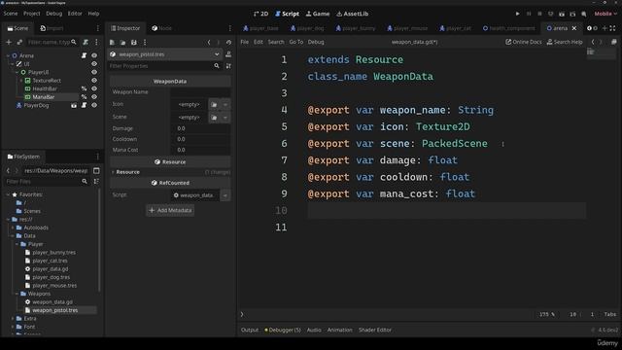Open the Script property dropdown arrow

(x=225, y=195)
